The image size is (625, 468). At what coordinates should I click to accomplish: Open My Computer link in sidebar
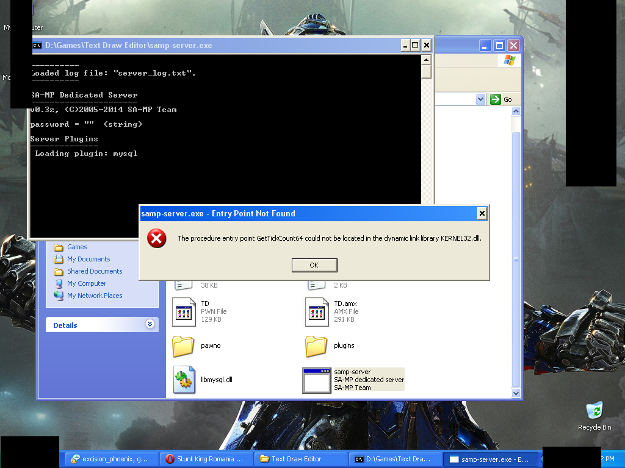point(87,283)
